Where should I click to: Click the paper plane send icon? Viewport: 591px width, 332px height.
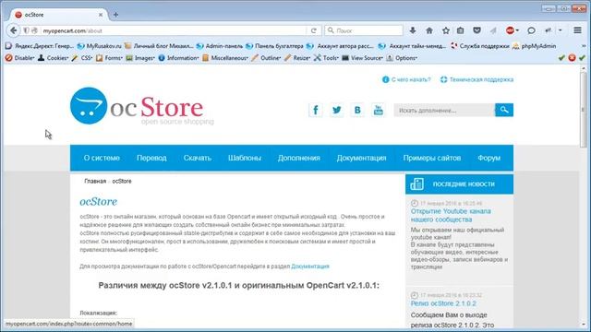[x=493, y=30]
